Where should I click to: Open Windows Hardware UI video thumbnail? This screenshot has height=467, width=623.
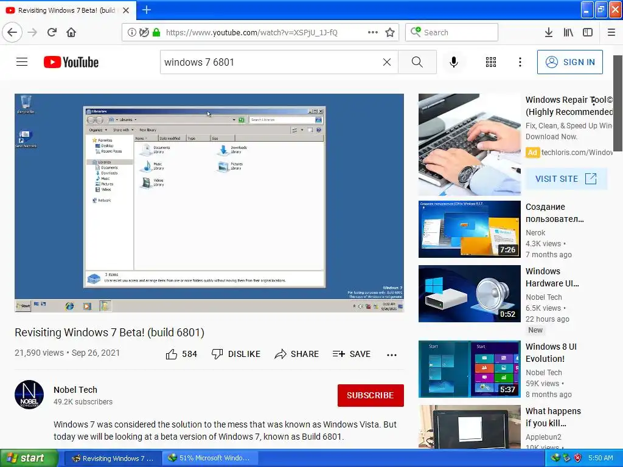click(x=470, y=294)
